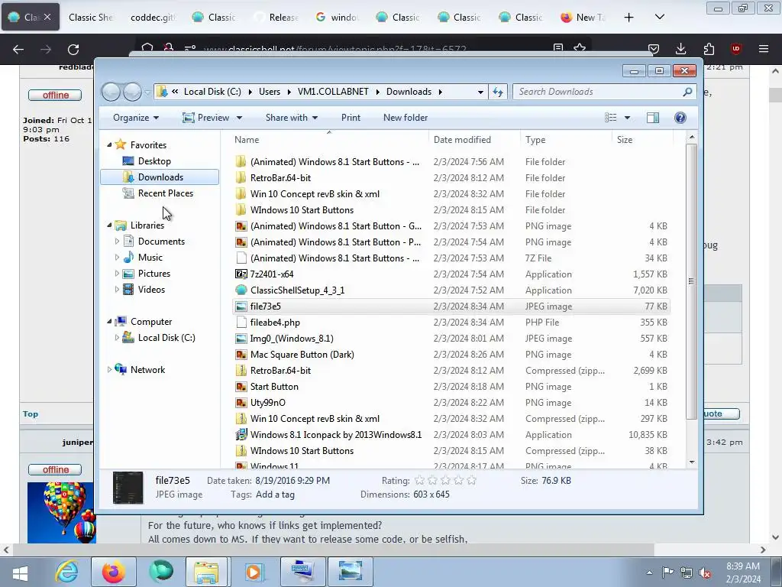This screenshot has width=782, height=587.
Task: Click file73e5 preview thumbnail in details pane
Action: click(x=128, y=487)
